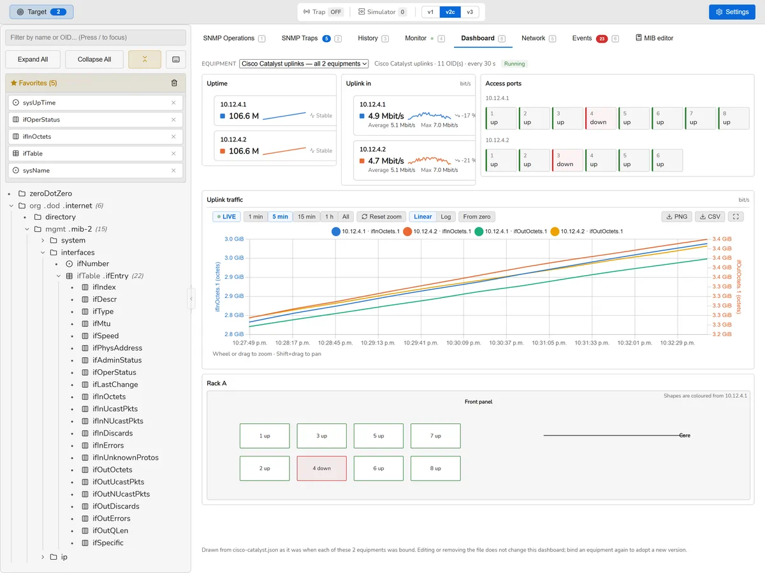Switch to the SNMP Operations tab

234,38
